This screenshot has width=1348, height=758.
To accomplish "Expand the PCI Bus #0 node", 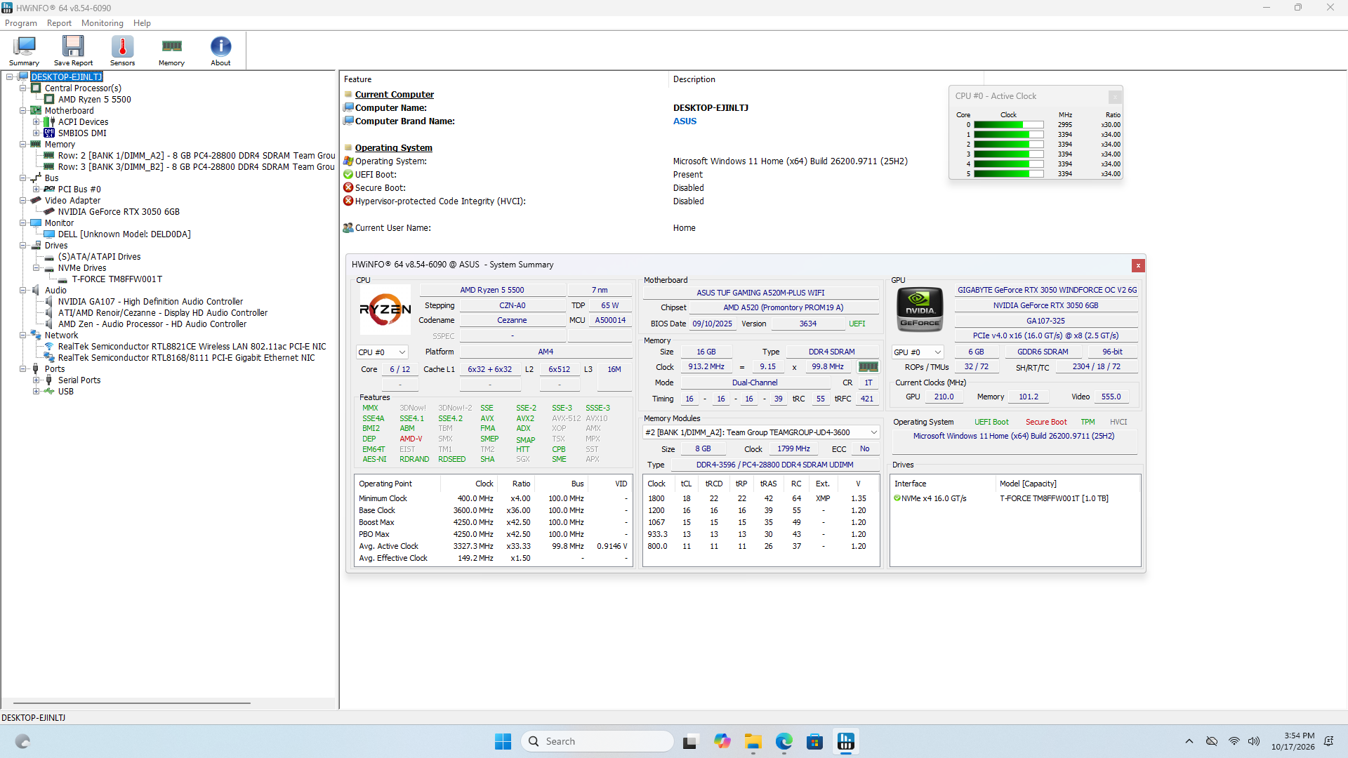I will (x=37, y=189).
